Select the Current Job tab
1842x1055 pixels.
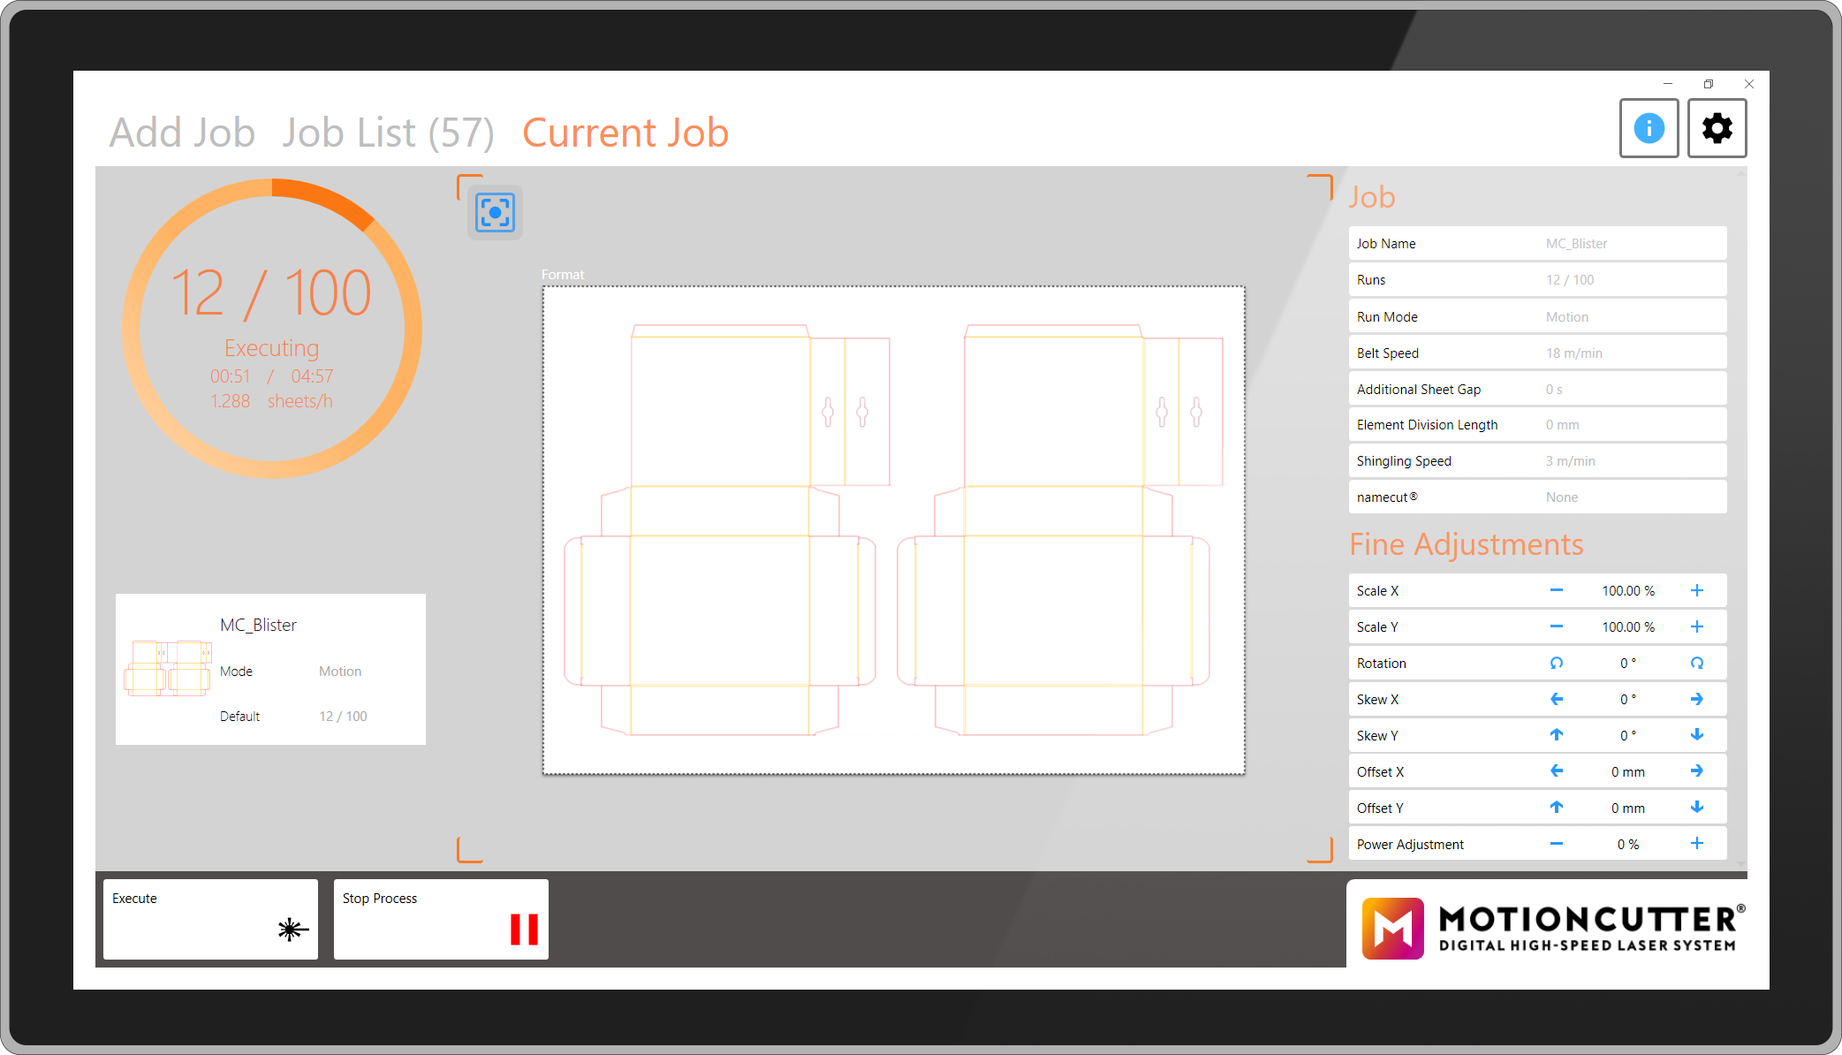tap(625, 133)
